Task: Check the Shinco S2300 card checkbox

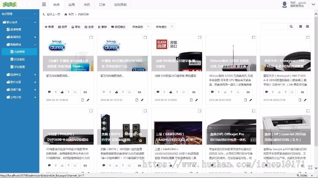Action: pos(254,37)
